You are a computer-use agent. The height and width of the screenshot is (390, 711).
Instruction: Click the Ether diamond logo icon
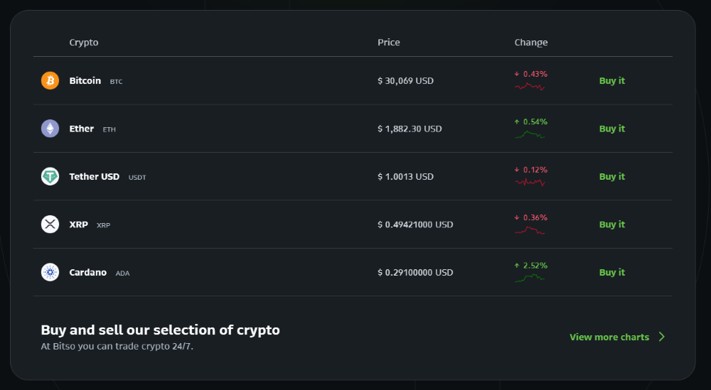pyautogui.click(x=50, y=129)
